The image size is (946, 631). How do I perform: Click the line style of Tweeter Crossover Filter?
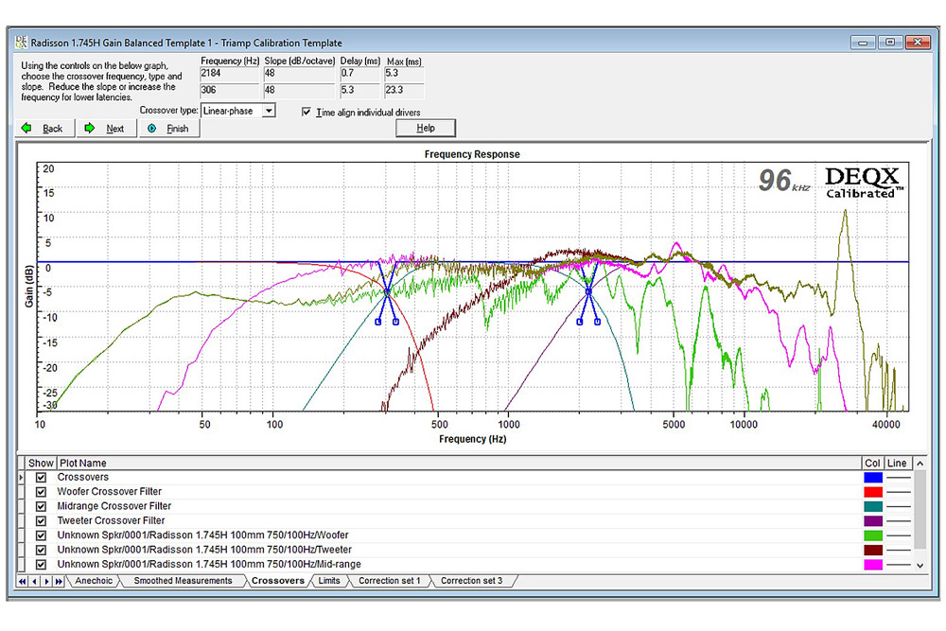[x=899, y=520]
